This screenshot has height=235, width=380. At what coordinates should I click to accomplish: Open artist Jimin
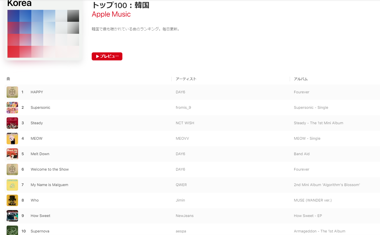180,200
